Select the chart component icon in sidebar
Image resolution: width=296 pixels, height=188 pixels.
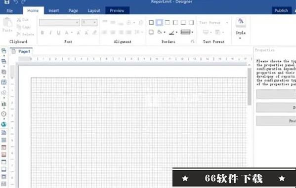3,104
